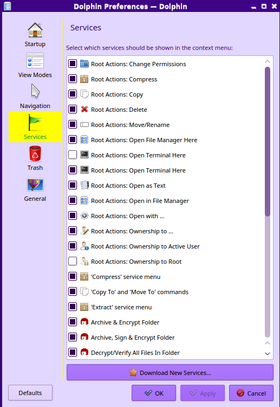
Task: Click the Dolphin window menu icon in title bar
Action: click(7, 6)
